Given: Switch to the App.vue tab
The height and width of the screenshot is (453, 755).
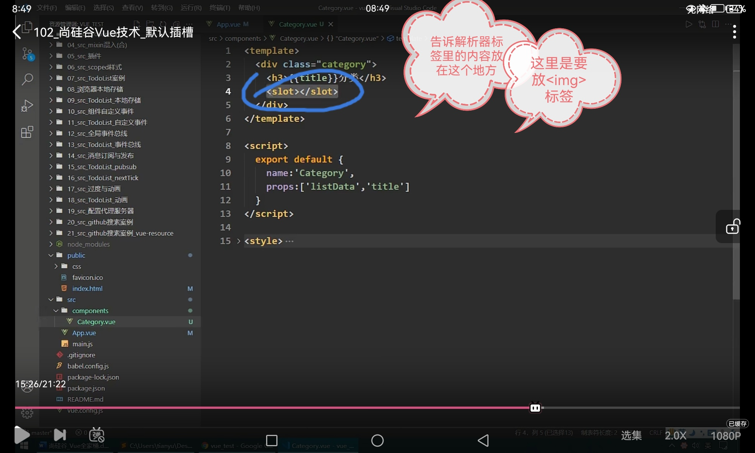Looking at the screenshot, I should point(228,24).
